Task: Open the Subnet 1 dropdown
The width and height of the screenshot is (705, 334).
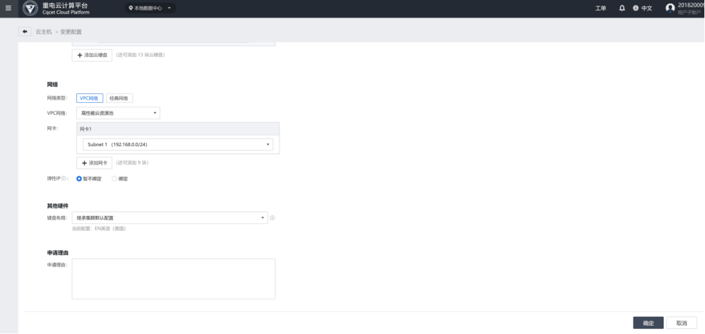Action: [178, 145]
